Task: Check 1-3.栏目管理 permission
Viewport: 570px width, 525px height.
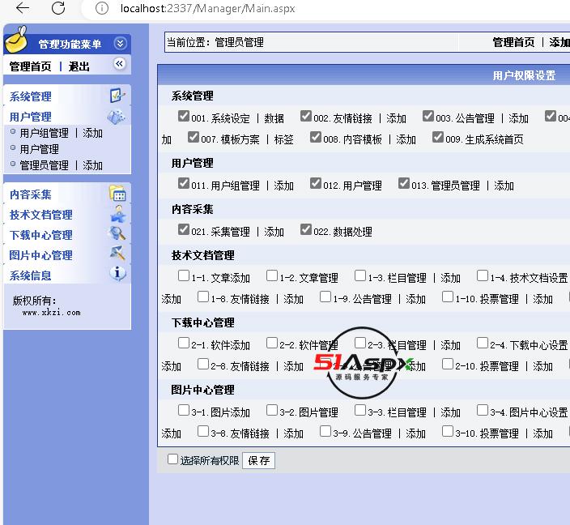Action: [360, 275]
